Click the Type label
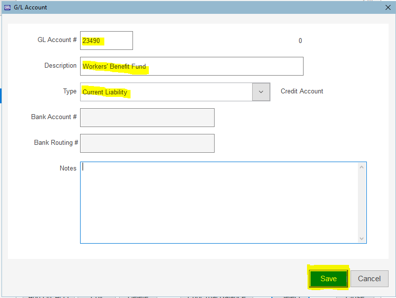This screenshot has width=396, height=298. (70, 91)
